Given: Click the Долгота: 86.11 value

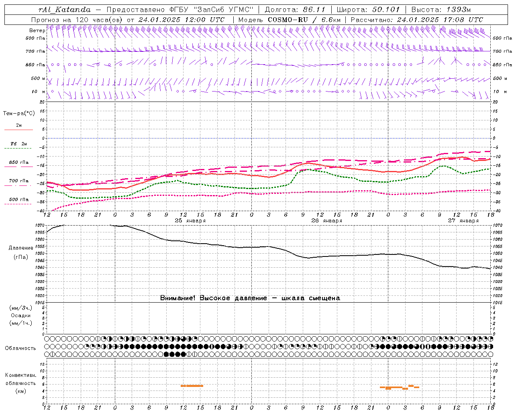Looking at the screenshot, I should click(295, 10).
